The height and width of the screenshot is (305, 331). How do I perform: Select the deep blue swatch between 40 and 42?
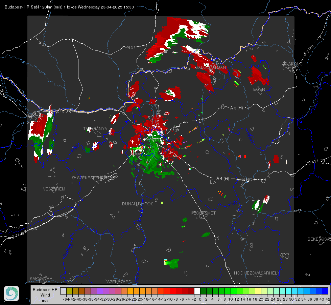pos(325,291)
